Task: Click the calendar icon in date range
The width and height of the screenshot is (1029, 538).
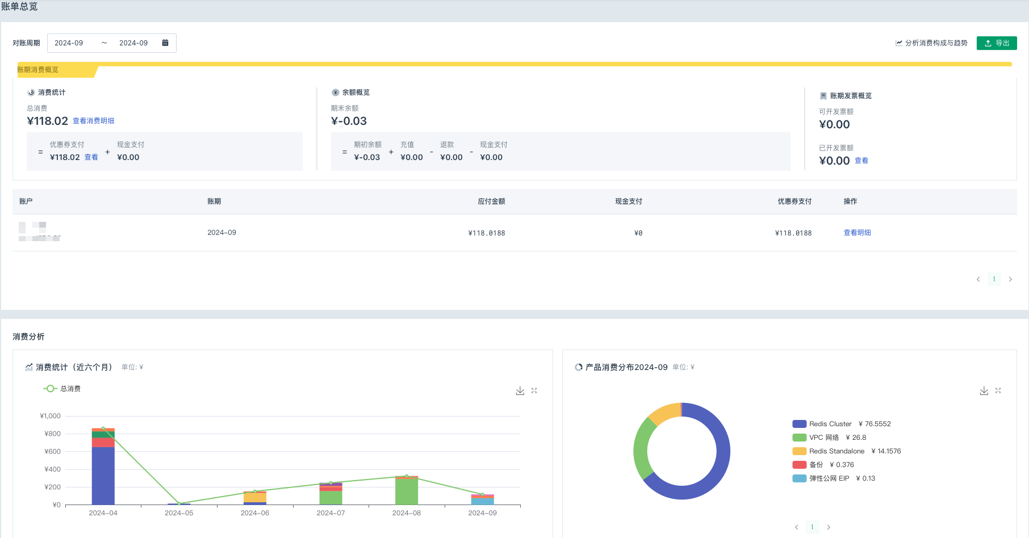Action: pos(165,43)
